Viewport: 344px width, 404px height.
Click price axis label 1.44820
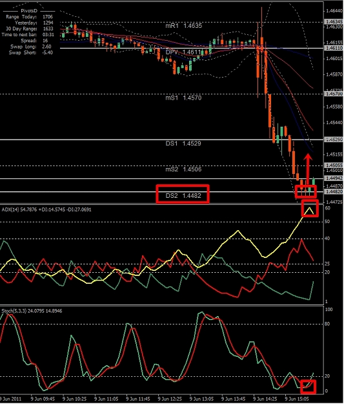pos(334,192)
